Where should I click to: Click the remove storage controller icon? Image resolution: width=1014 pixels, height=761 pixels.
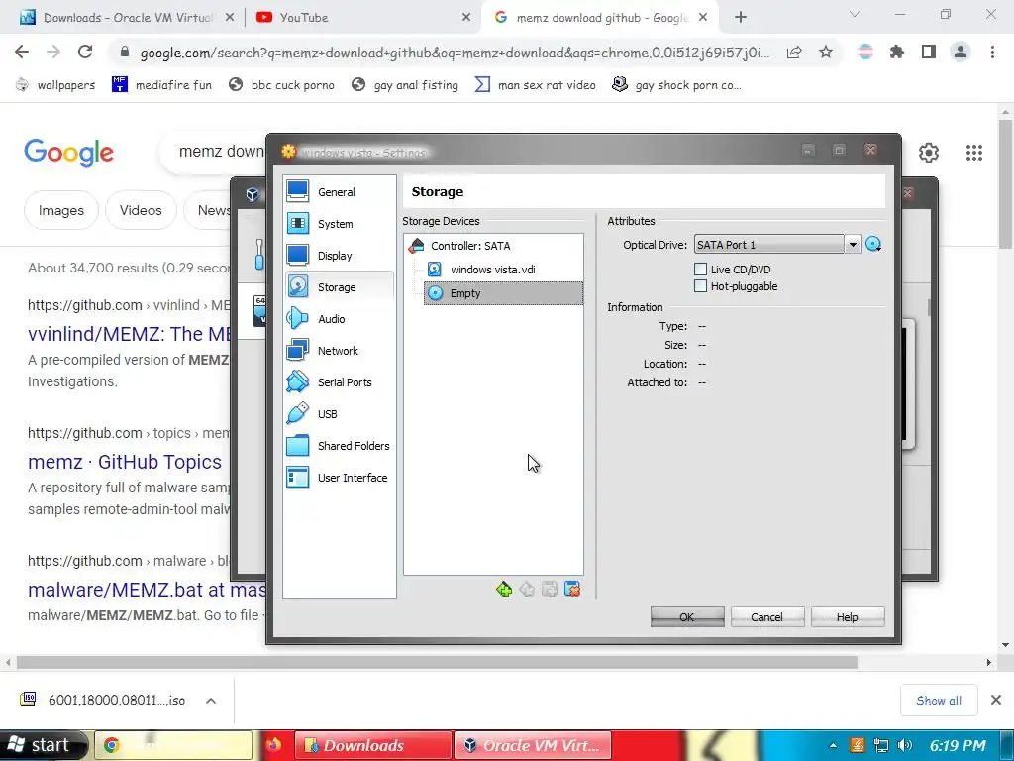pyautogui.click(x=527, y=589)
